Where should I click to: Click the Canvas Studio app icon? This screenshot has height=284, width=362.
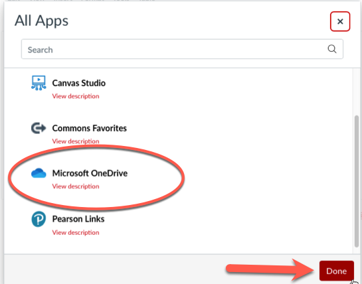pos(39,83)
